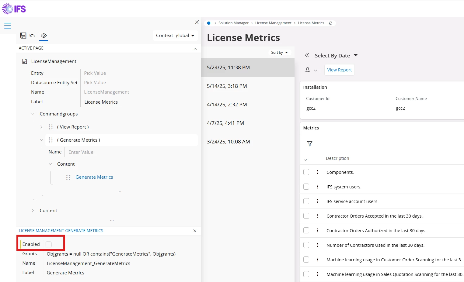Select record 5/24/25, 11:38 PM
This screenshot has width=464, height=282.
(248, 67)
